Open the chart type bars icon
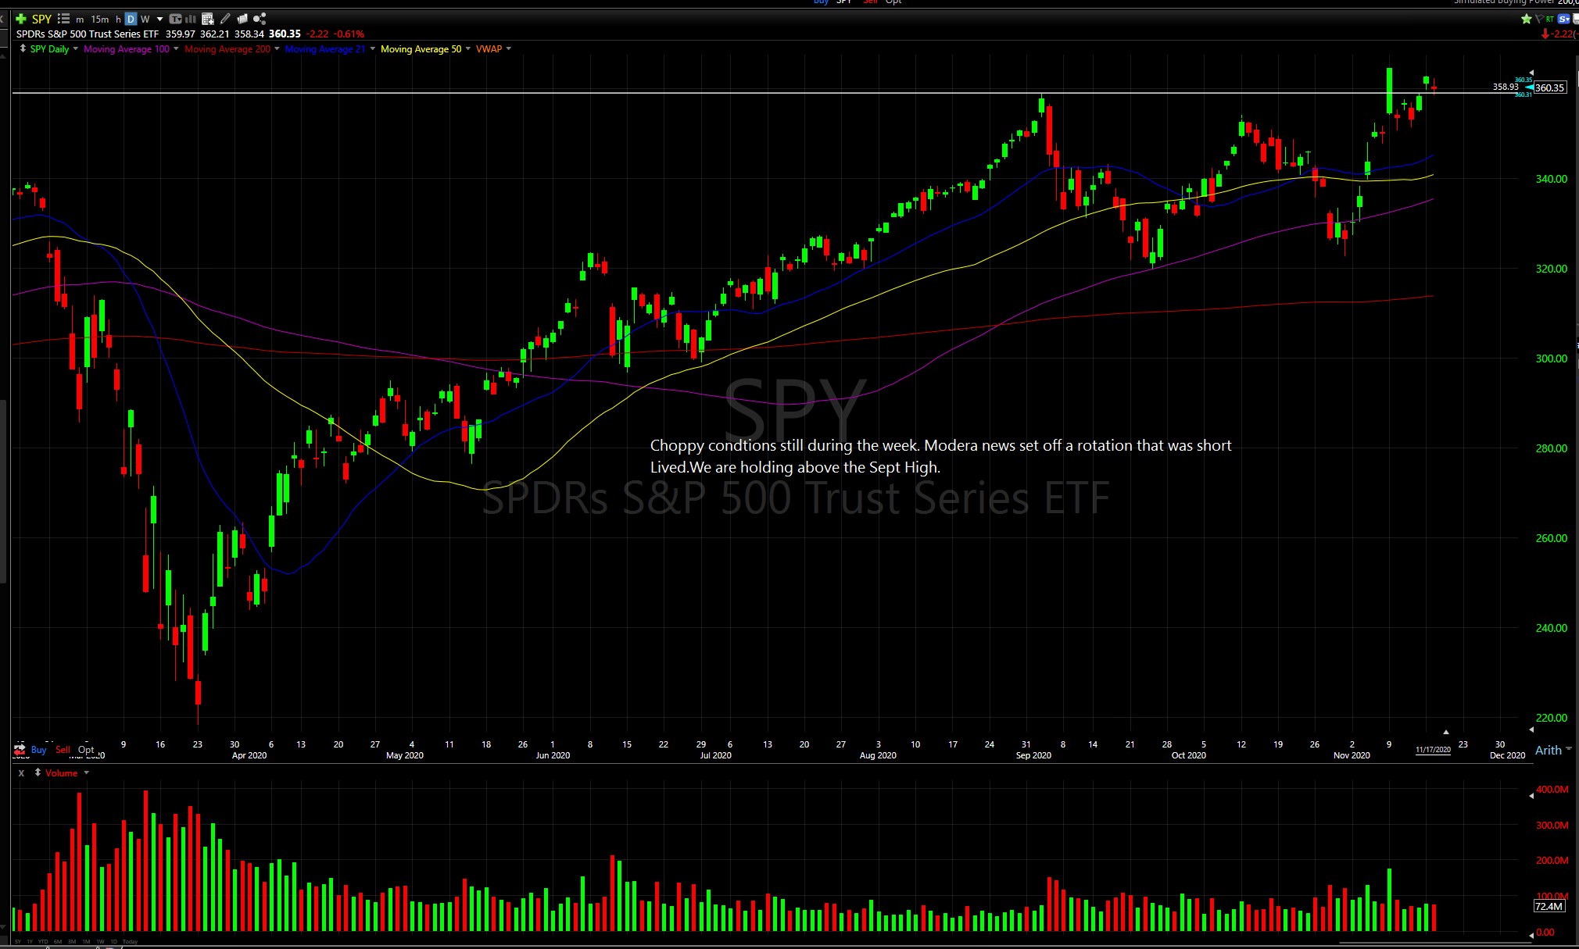 (x=190, y=19)
